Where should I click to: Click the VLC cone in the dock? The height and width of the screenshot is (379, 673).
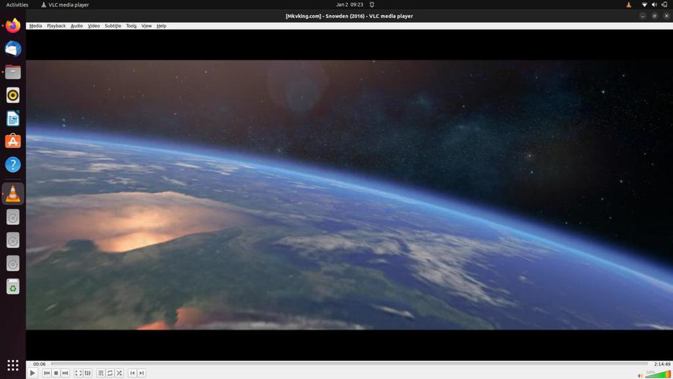13,194
